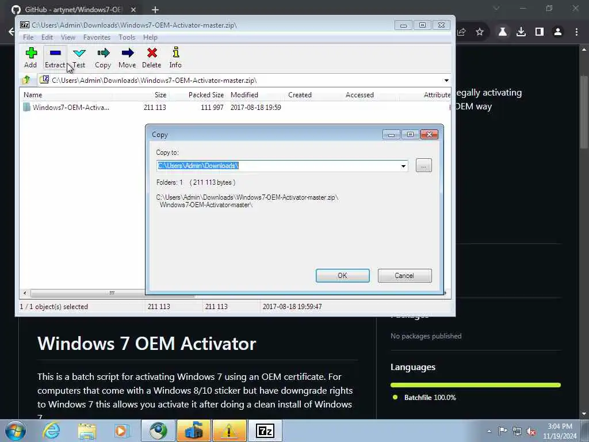
Task: Click the Batchfile 100.0% language link
Action: 430,398
